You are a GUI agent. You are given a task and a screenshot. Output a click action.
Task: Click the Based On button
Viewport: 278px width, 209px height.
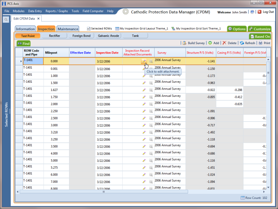(260, 37)
